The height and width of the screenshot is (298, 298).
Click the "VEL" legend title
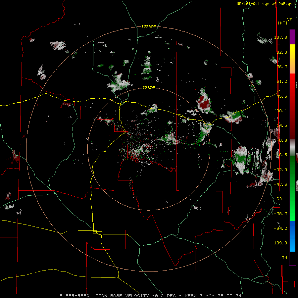pos(291,20)
